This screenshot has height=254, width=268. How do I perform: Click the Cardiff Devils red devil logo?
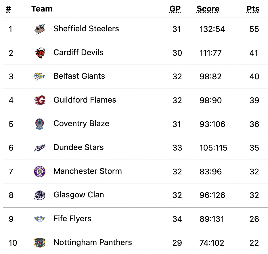[40, 53]
